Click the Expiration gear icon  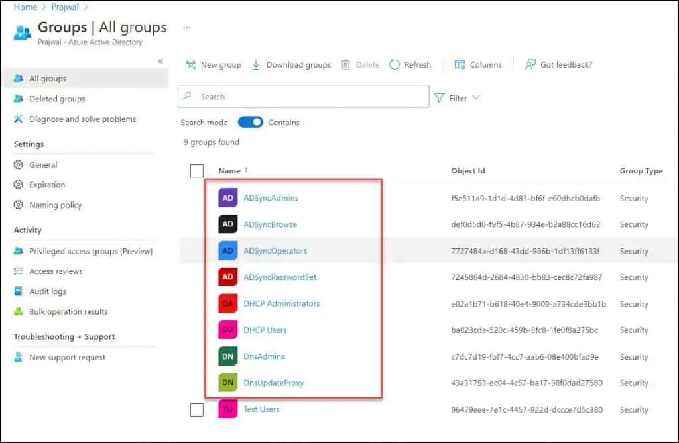click(x=18, y=185)
